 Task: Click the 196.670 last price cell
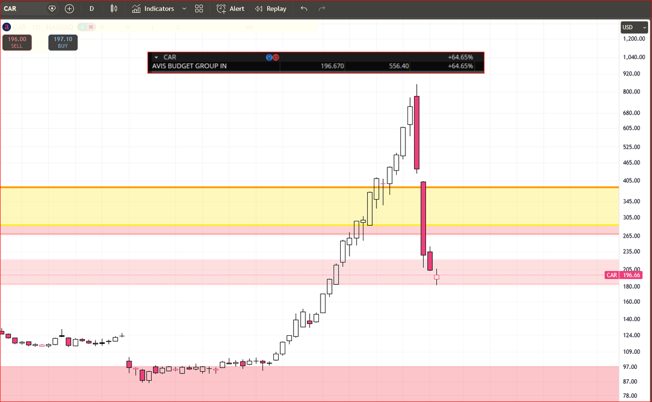click(333, 66)
